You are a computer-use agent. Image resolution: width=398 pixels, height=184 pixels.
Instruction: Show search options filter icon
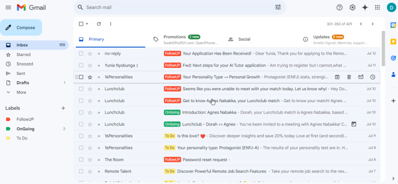coord(278,7)
